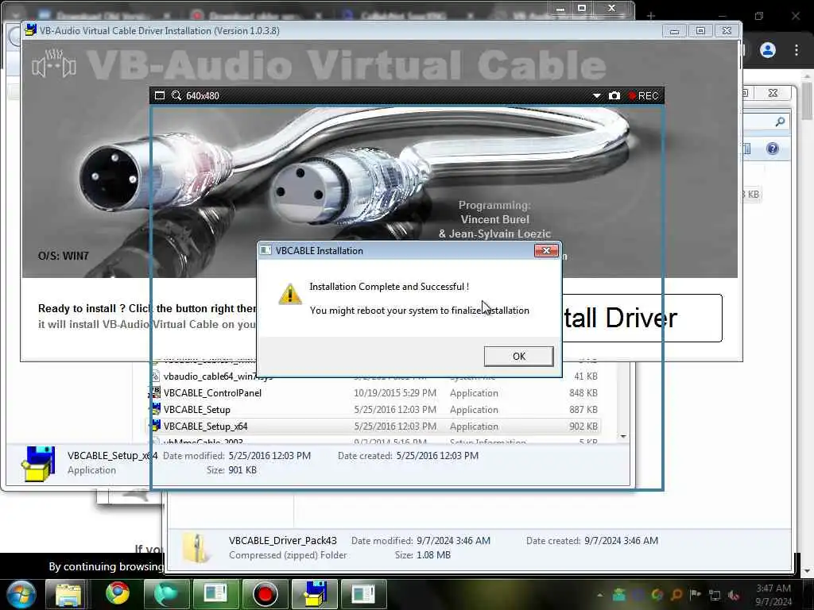Click the VBCABLE Installation dialog title icon
The height and width of the screenshot is (610, 814).
pyautogui.click(x=266, y=250)
